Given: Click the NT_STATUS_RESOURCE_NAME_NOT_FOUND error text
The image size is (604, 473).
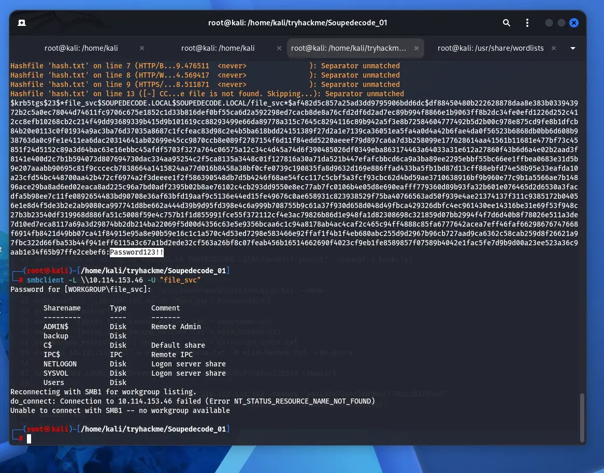Looking at the screenshot, I should click(303, 401).
